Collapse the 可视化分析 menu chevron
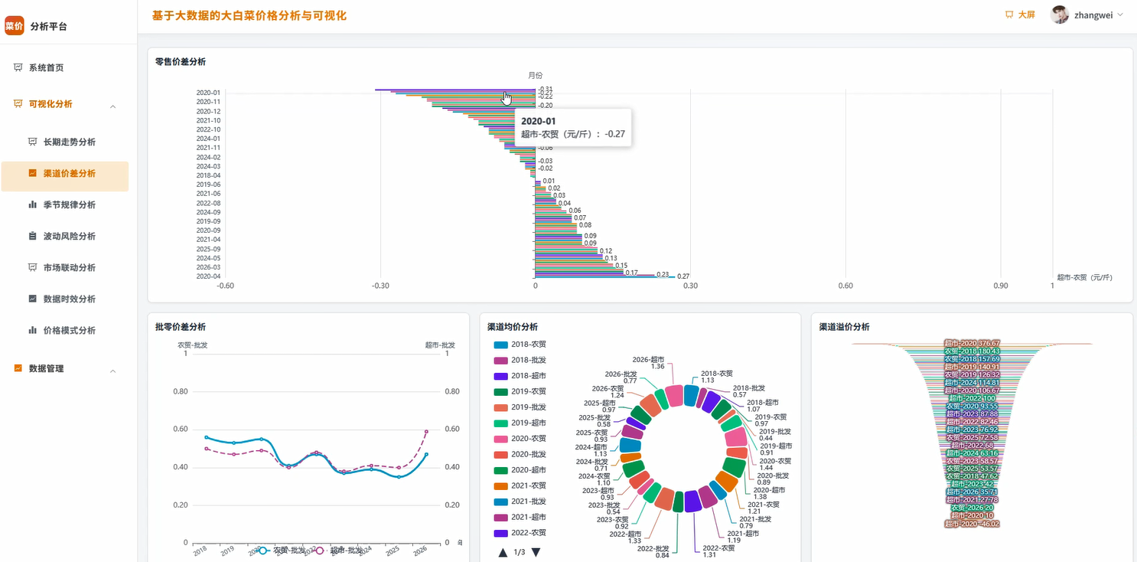1137x562 pixels. tap(113, 106)
